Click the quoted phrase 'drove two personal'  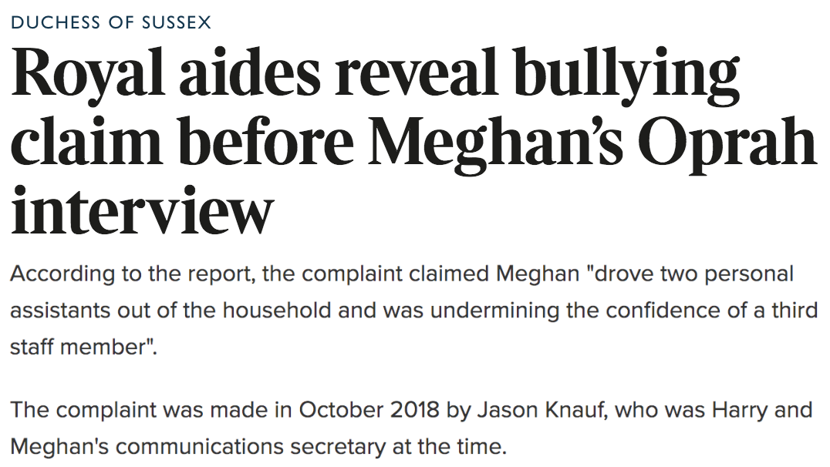[x=694, y=274]
